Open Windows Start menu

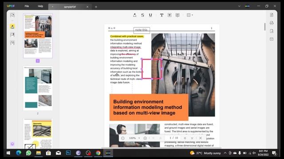click(8, 153)
